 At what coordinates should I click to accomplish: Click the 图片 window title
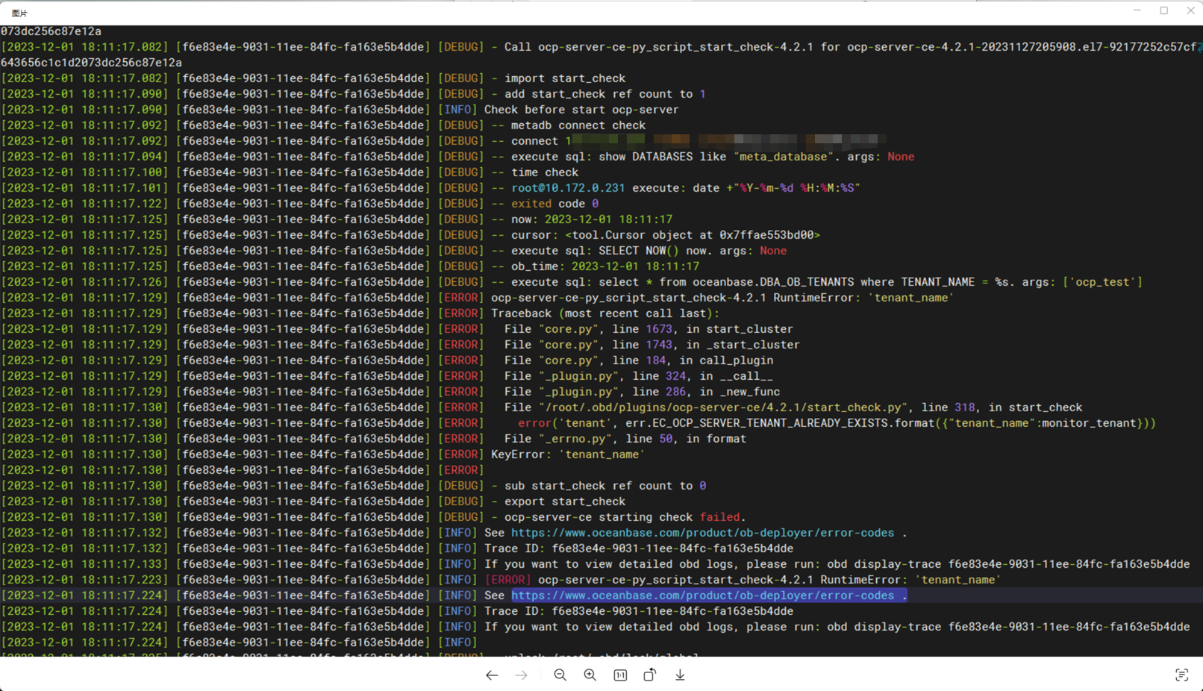(x=20, y=13)
